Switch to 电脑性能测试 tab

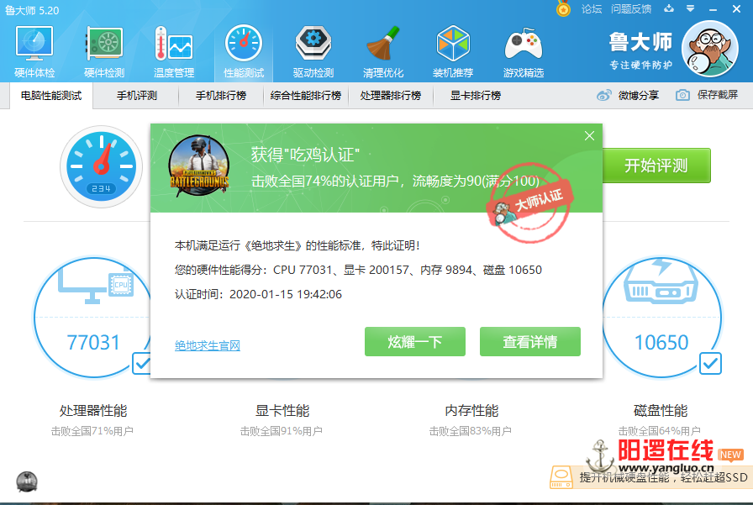pyautogui.click(x=51, y=96)
